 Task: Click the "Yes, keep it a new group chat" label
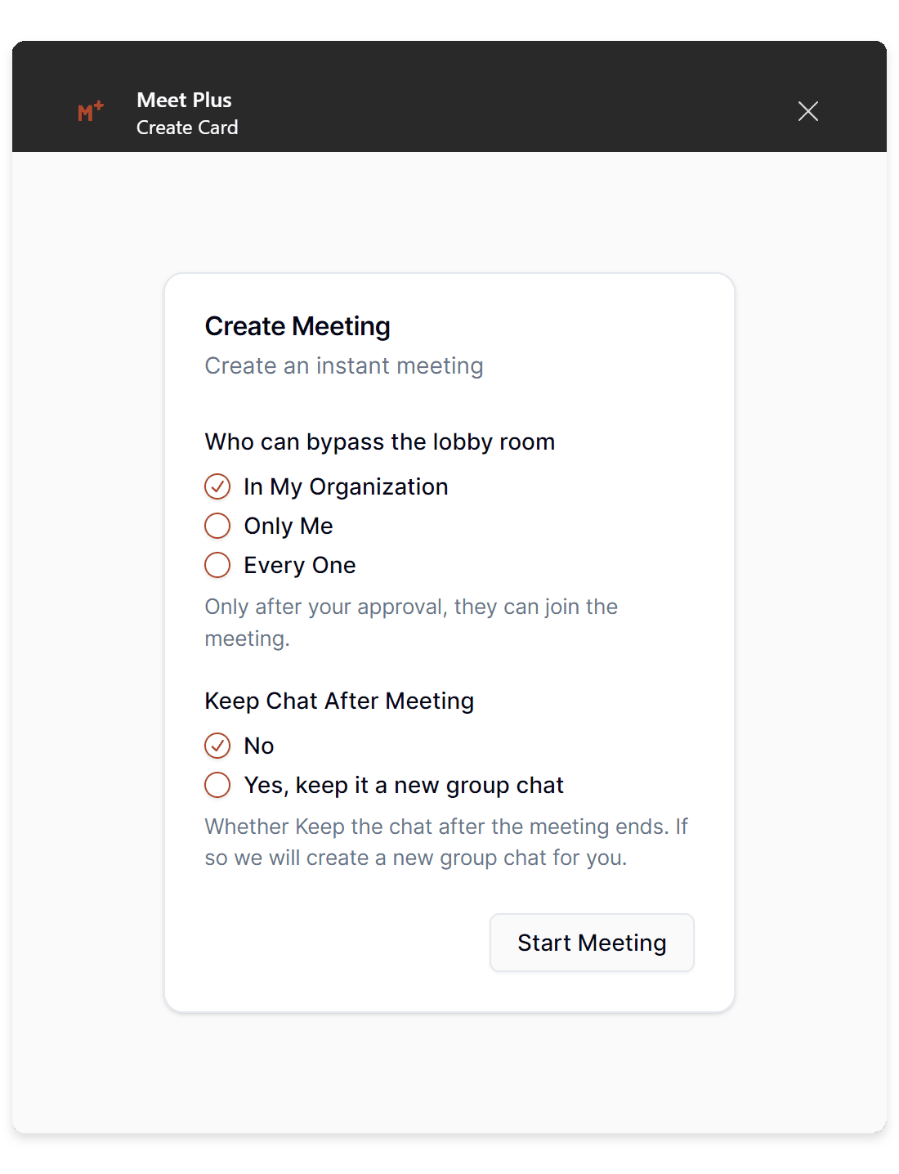pos(404,785)
